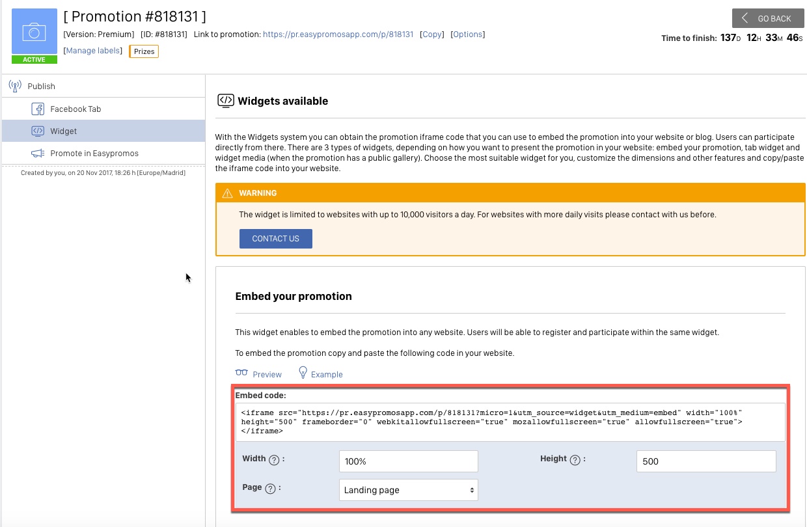
Task: Click the Options link
Action: tap(467, 34)
